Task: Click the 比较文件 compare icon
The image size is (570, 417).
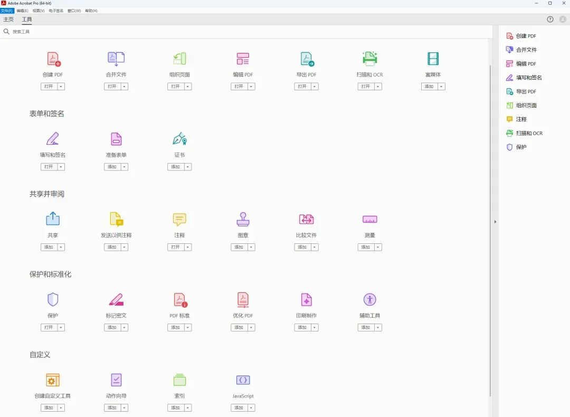Action: pyautogui.click(x=307, y=219)
